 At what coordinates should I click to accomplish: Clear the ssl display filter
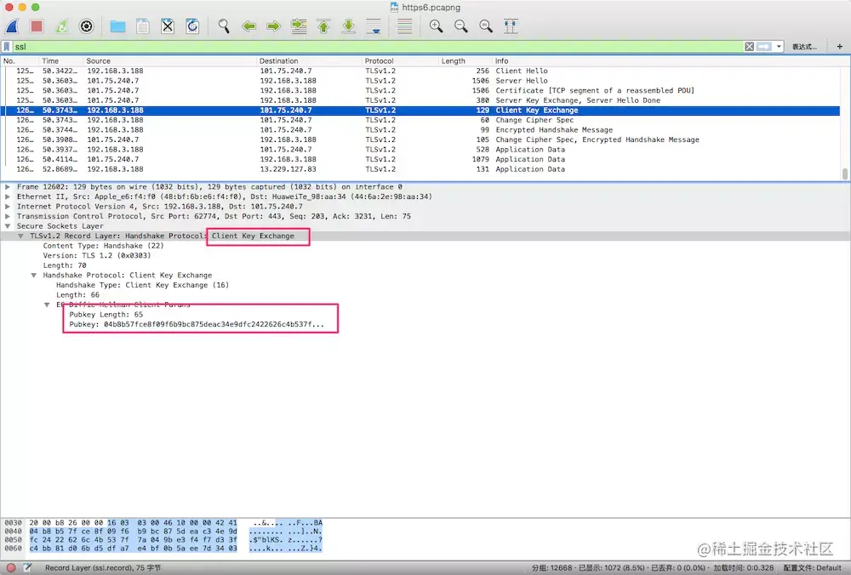point(749,47)
